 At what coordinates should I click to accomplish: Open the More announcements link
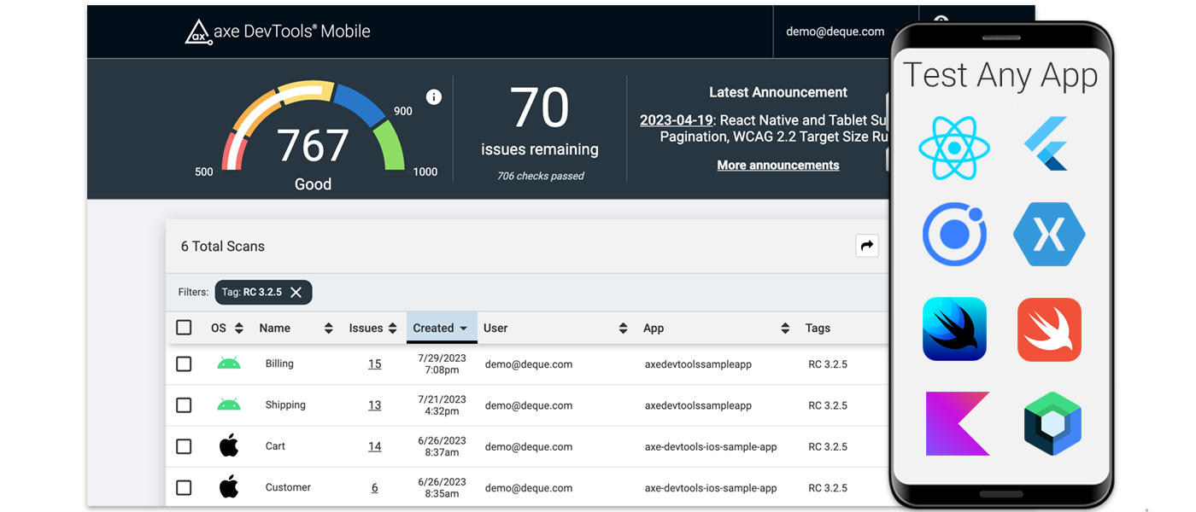coord(777,165)
